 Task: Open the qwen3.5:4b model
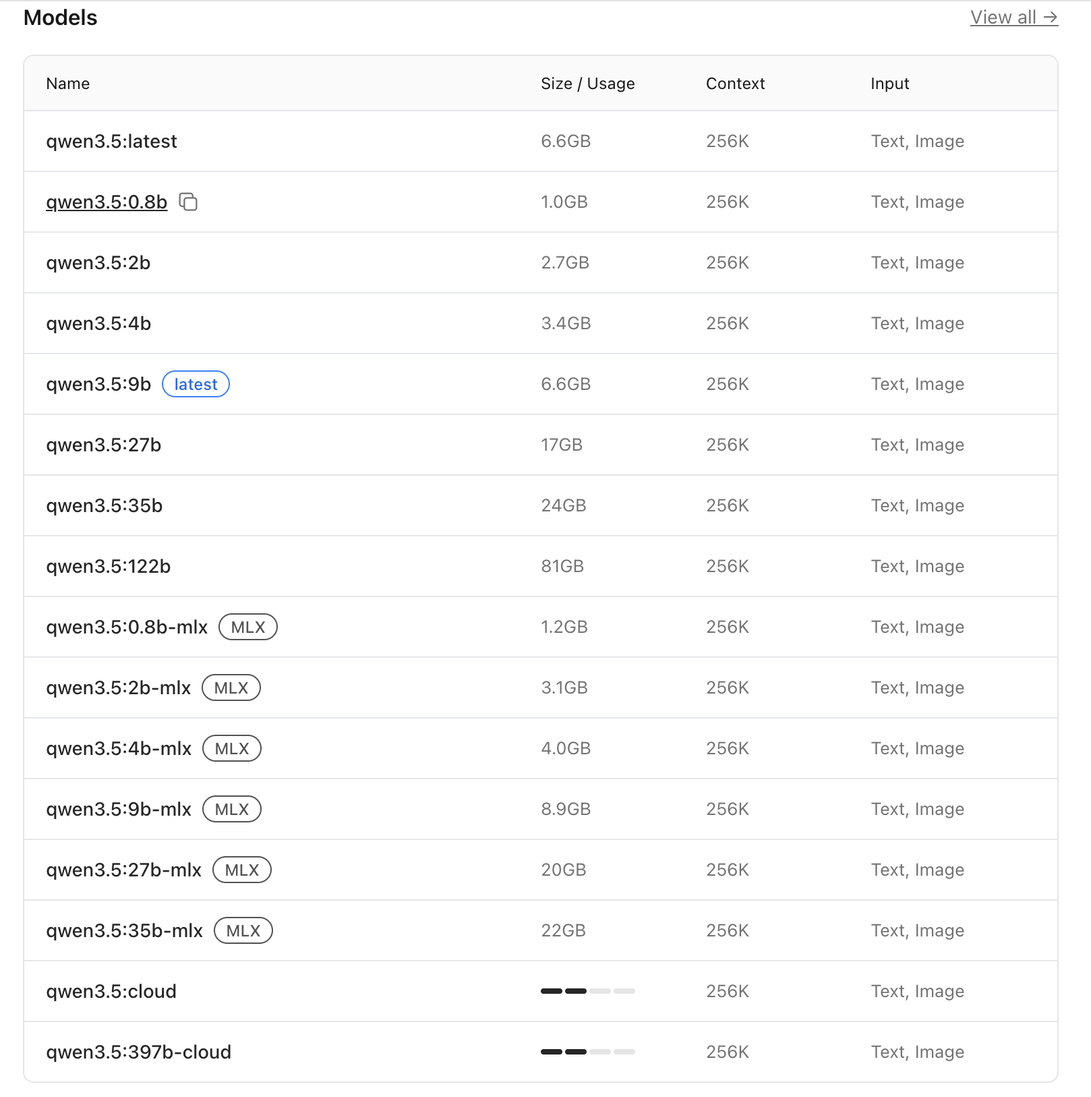(98, 323)
